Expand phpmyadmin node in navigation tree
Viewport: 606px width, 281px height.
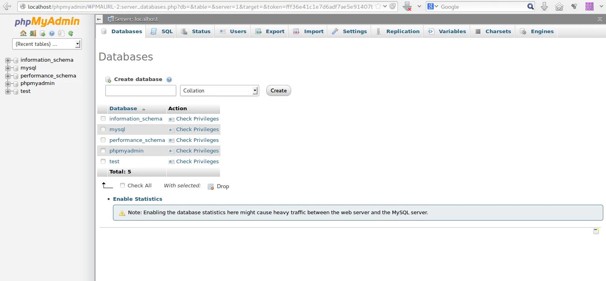pos(8,83)
